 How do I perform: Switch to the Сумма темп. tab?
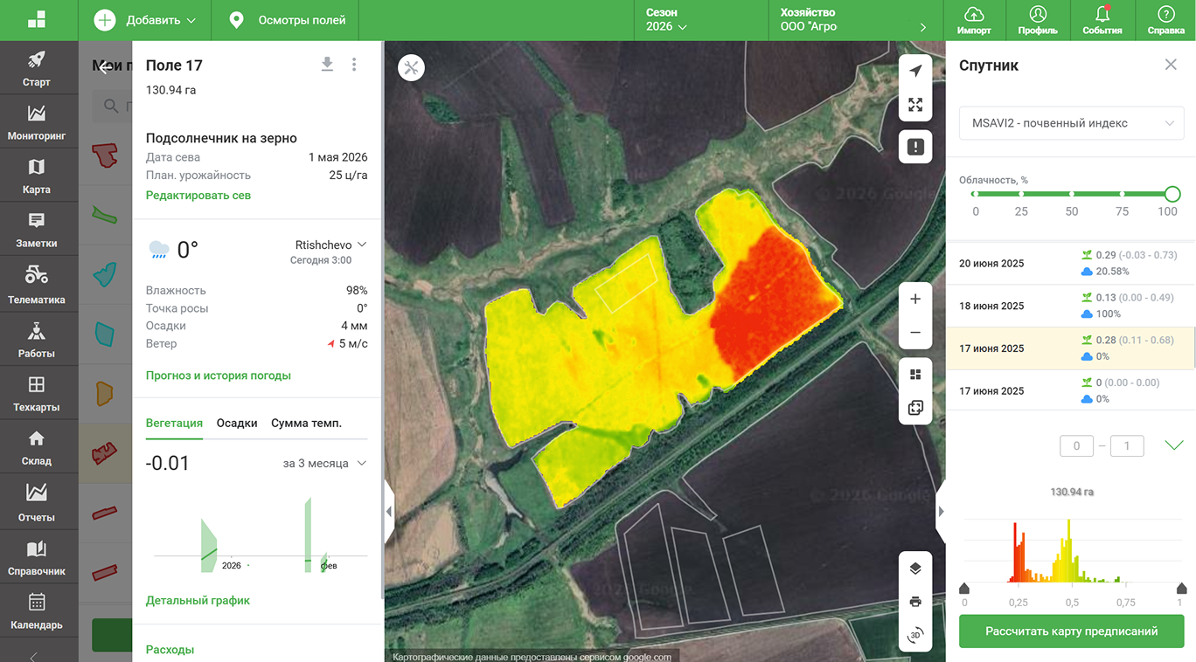pos(306,423)
